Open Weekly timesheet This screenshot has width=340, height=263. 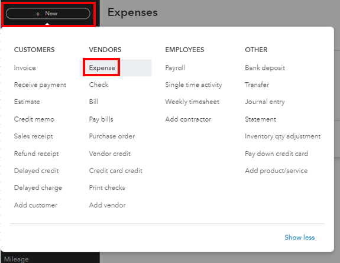click(x=192, y=102)
